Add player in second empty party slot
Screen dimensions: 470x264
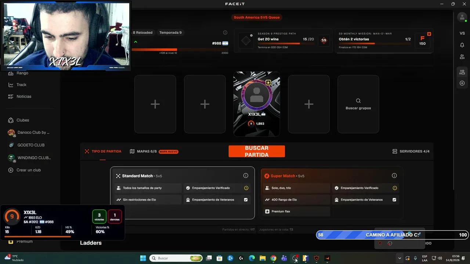205,104
